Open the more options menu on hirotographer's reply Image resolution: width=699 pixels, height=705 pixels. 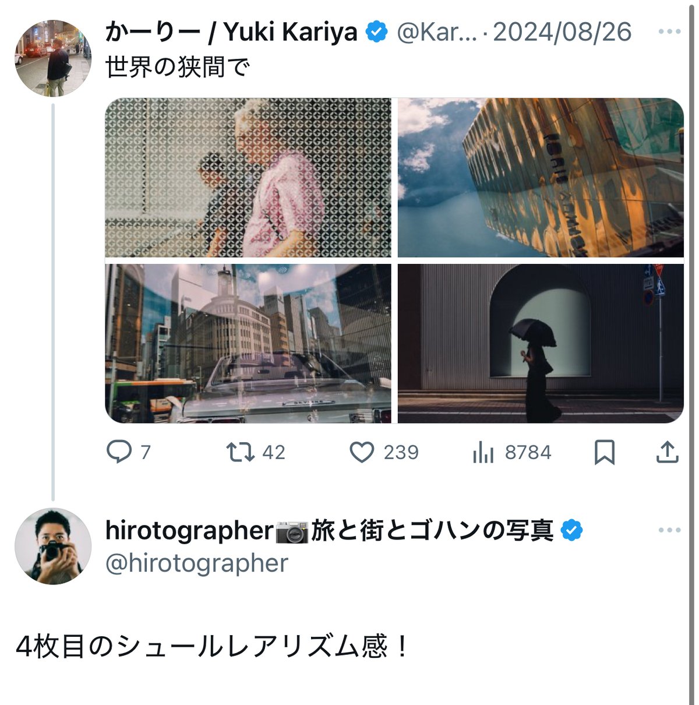[x=670, y=529]
